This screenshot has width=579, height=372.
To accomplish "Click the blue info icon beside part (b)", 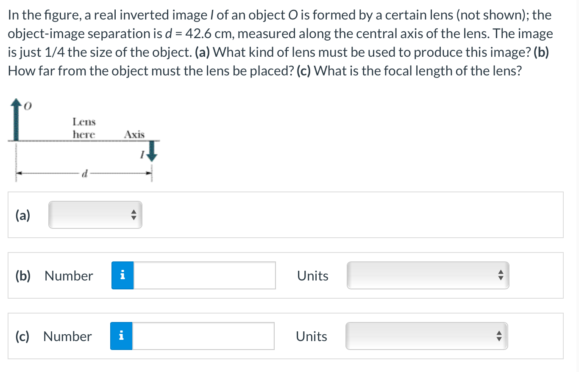I will [x=122, y=275].
